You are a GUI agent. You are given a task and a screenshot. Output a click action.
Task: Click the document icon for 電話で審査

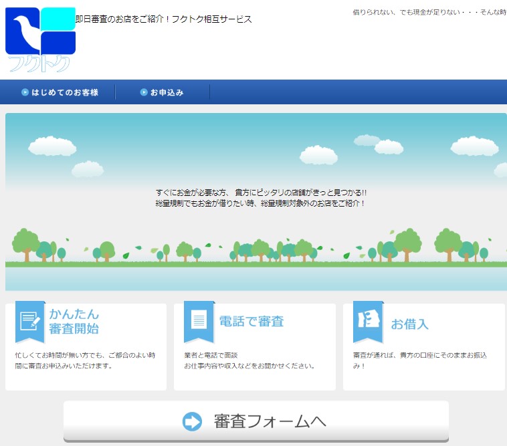coord(199,321)
